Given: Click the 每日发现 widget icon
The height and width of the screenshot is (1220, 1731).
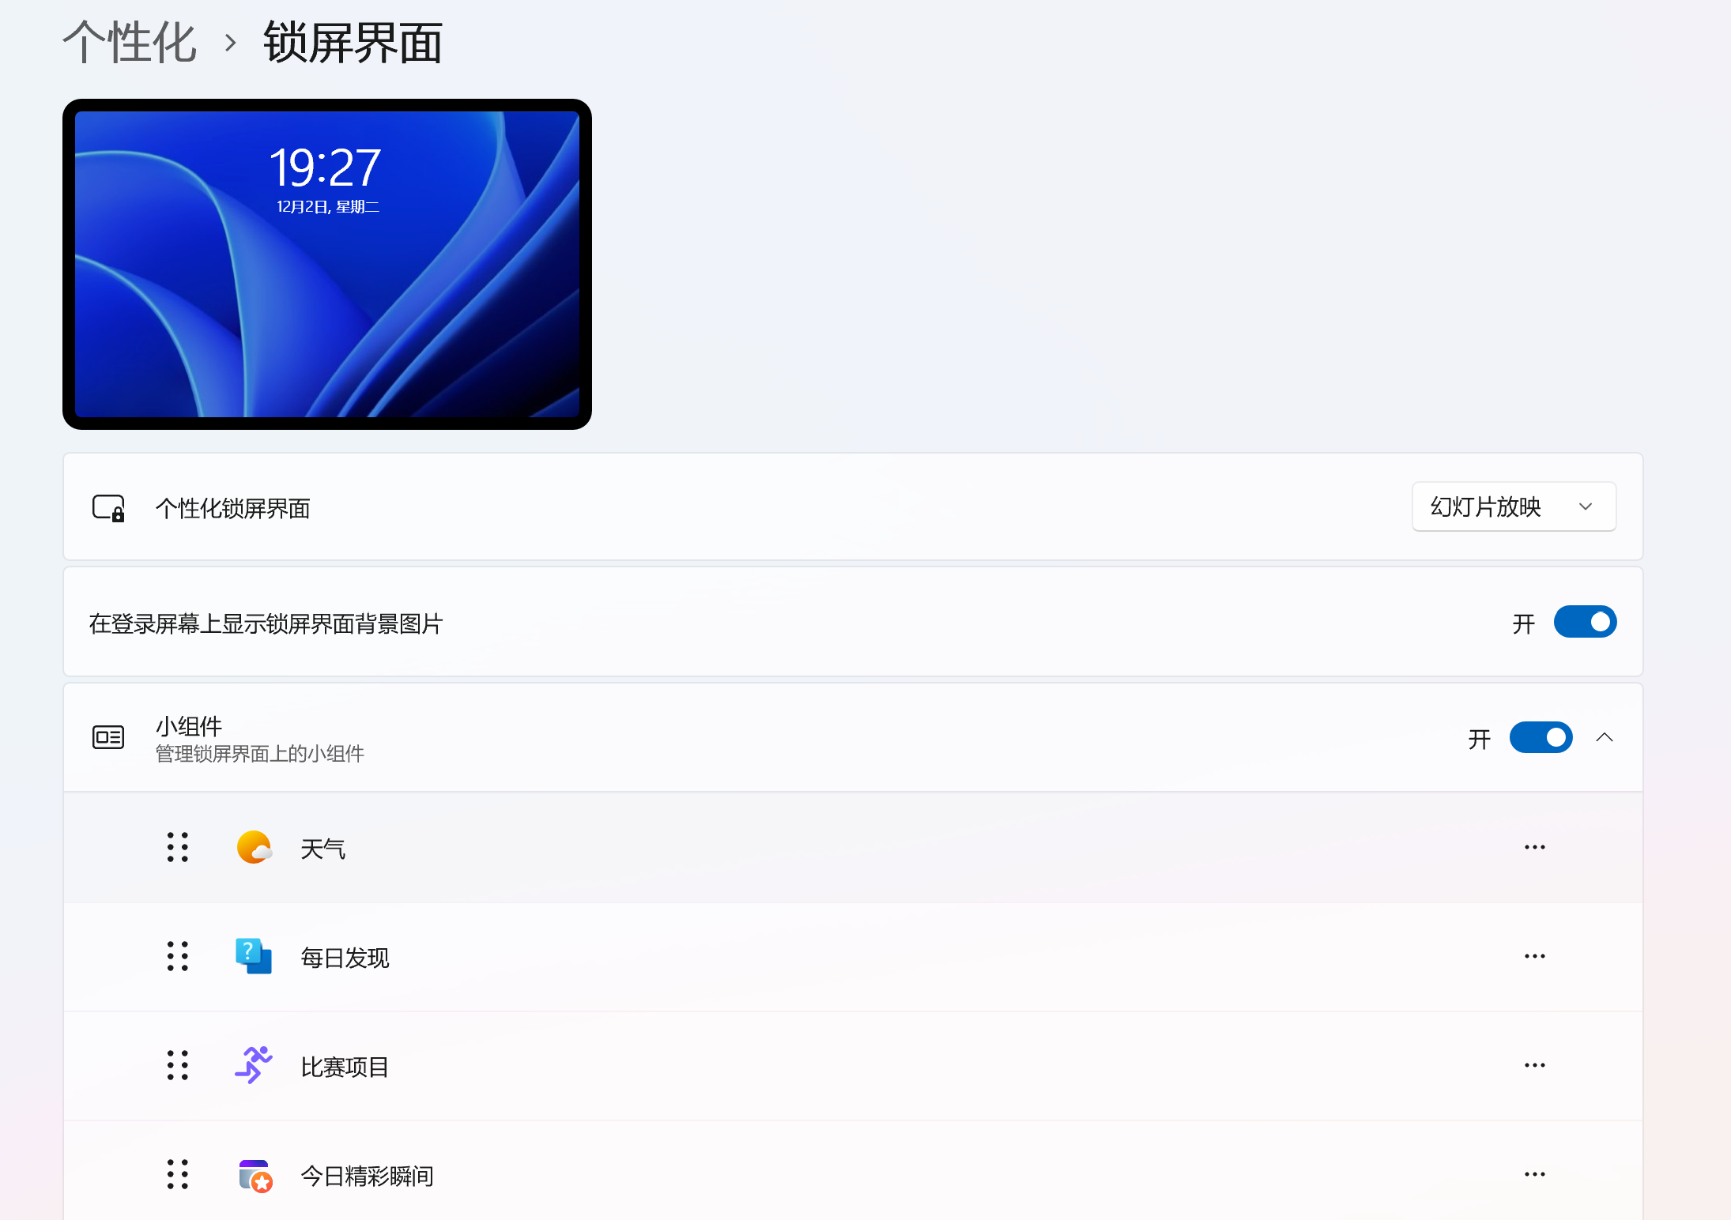Looking at the screenshot, I should point(251,956).
